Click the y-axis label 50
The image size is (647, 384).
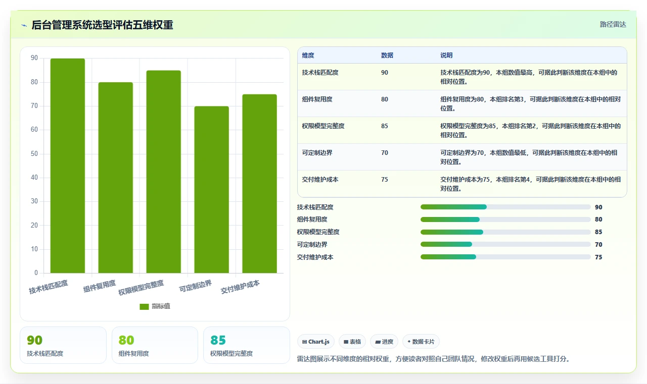pyautogui.click(x=34, y=154)
